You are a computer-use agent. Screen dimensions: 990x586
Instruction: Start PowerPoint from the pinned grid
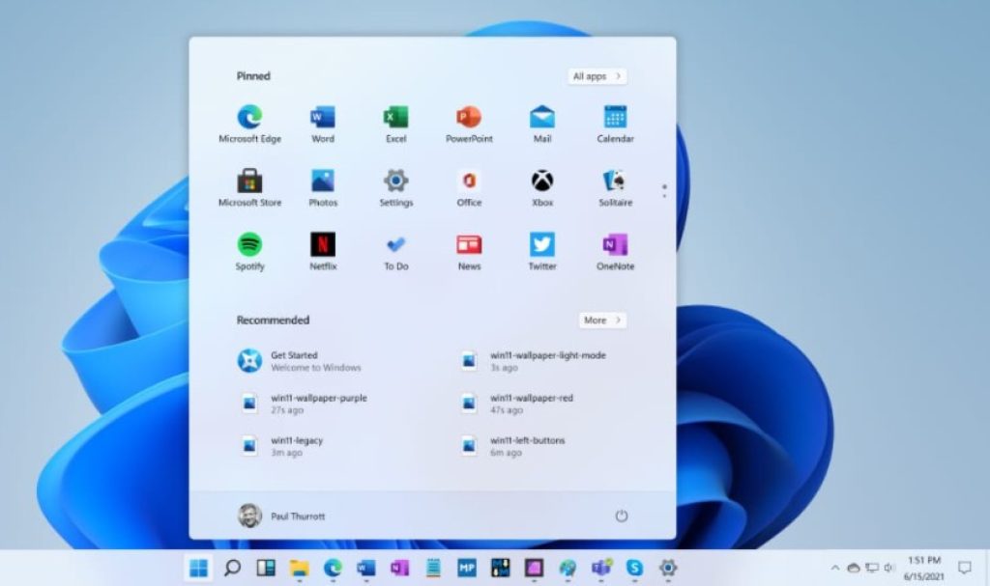469,125
